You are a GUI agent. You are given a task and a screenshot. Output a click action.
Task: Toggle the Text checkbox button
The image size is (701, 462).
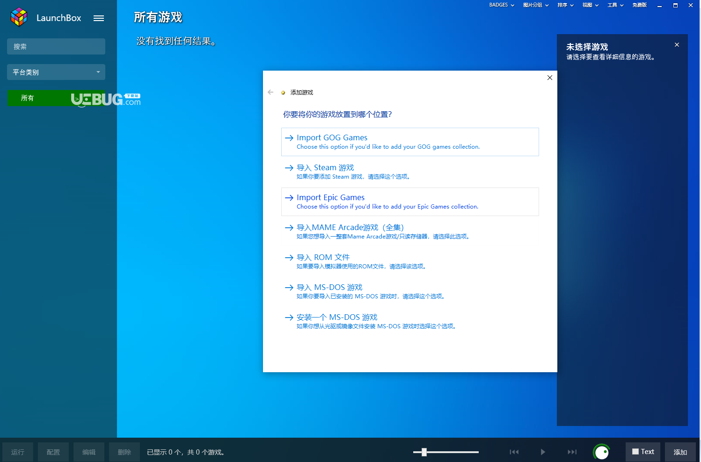tap(643, 452)
